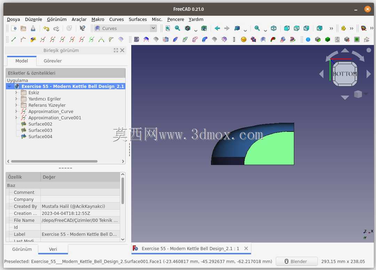Rotate view with navigation cube up arrow
This screenshot has height=270, width=376.
click(x=345, y=50)
